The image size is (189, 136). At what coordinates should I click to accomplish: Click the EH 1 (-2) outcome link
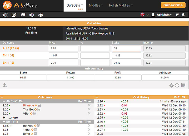[8, 63]
